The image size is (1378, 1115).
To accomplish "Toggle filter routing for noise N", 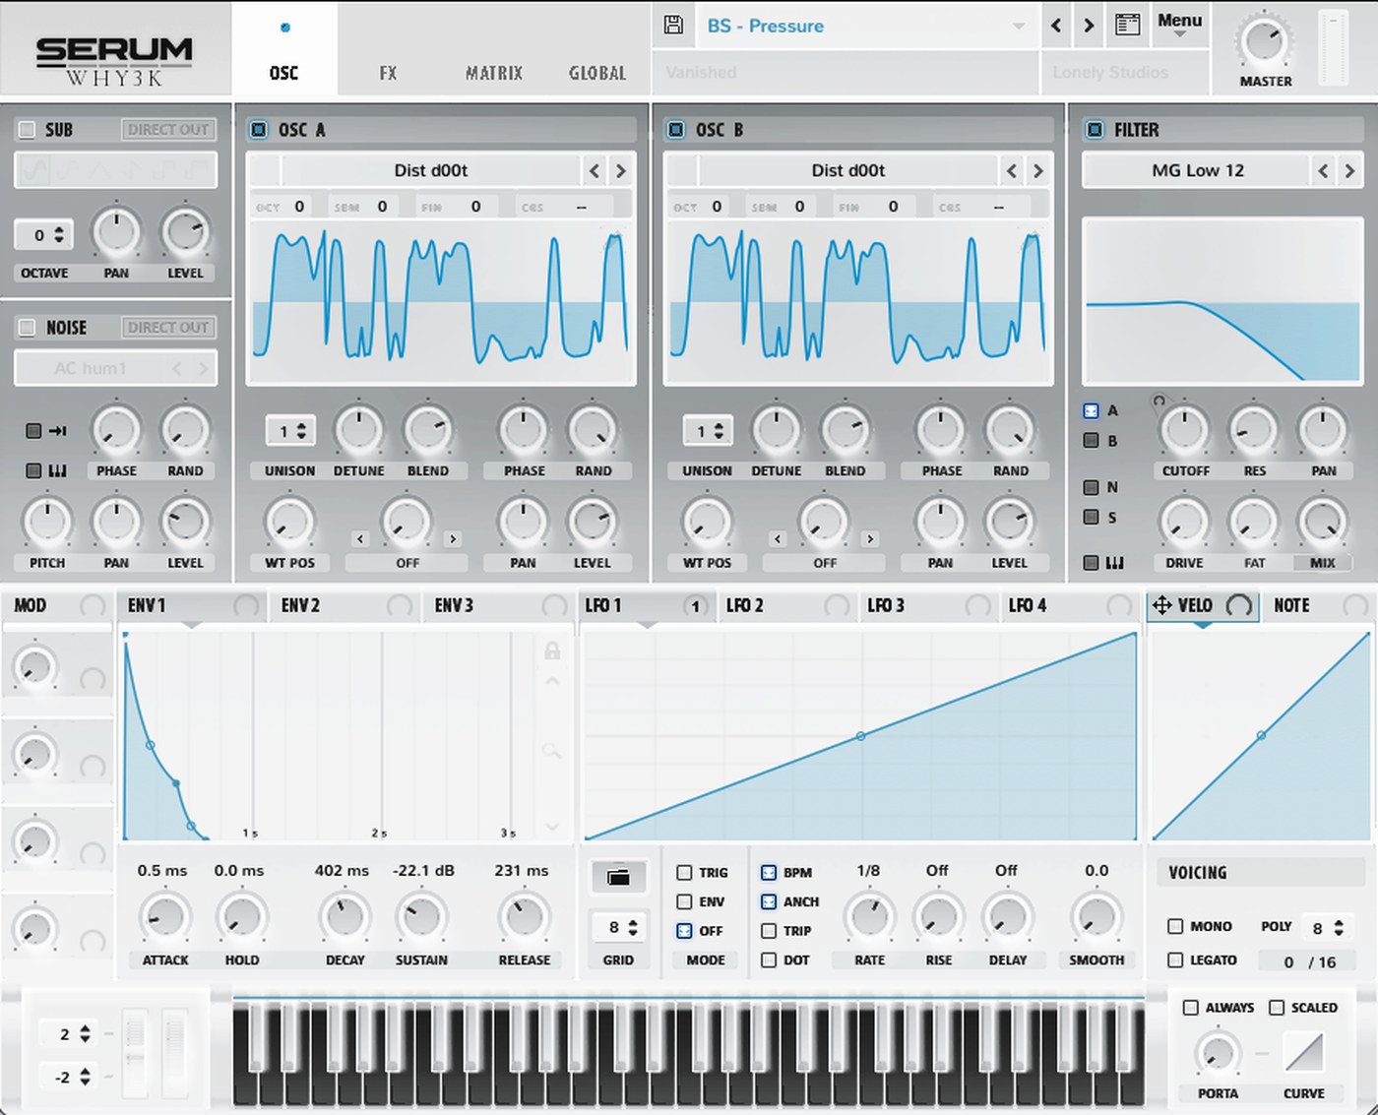I will [x=1091, y=487].
